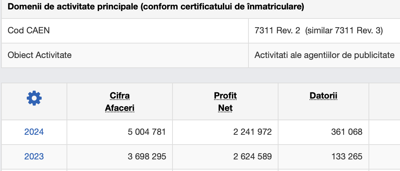The height and width of the screenshot is (171, 400).
Task: Click empty cell right of 361 068
Action: [384, 132]
